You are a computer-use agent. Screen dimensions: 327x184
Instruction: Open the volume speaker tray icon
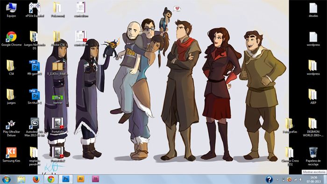pos(300,179)
